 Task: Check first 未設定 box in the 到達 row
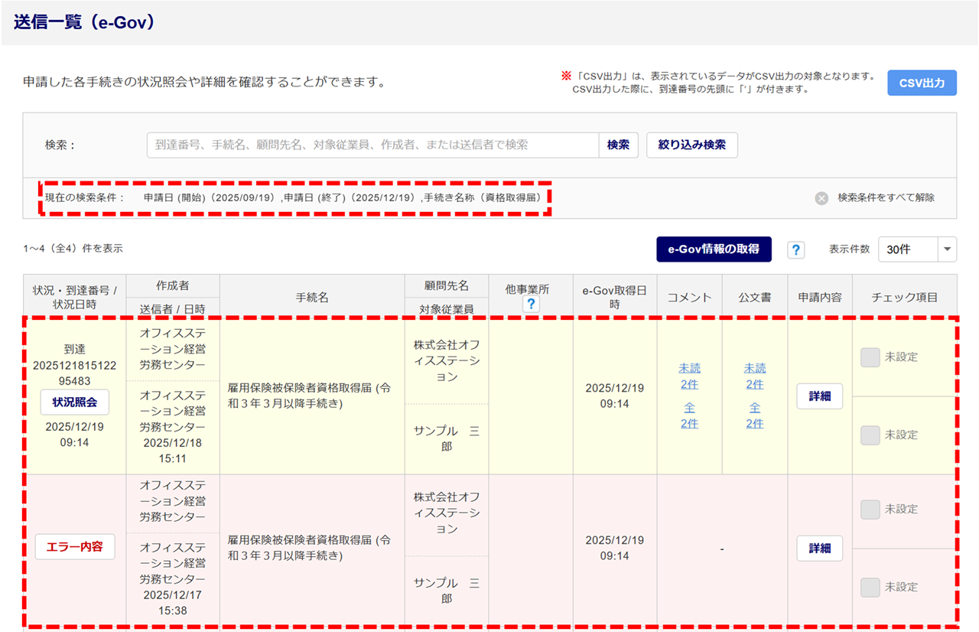(870, 357)
